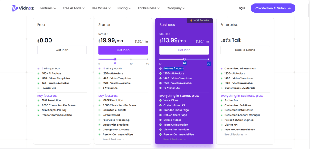The height and width of the screenshot is (149, 310).
Task: Click checkmark beside CTA on Share Page
Action: (160, 115)
